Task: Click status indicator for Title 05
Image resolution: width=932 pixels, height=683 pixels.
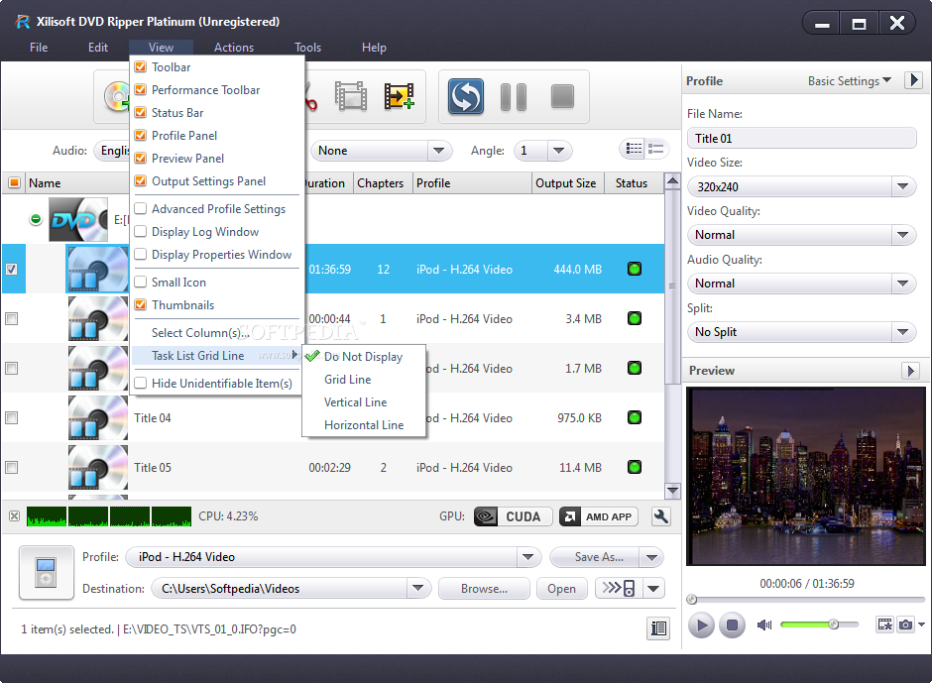Action: point(635,467)
